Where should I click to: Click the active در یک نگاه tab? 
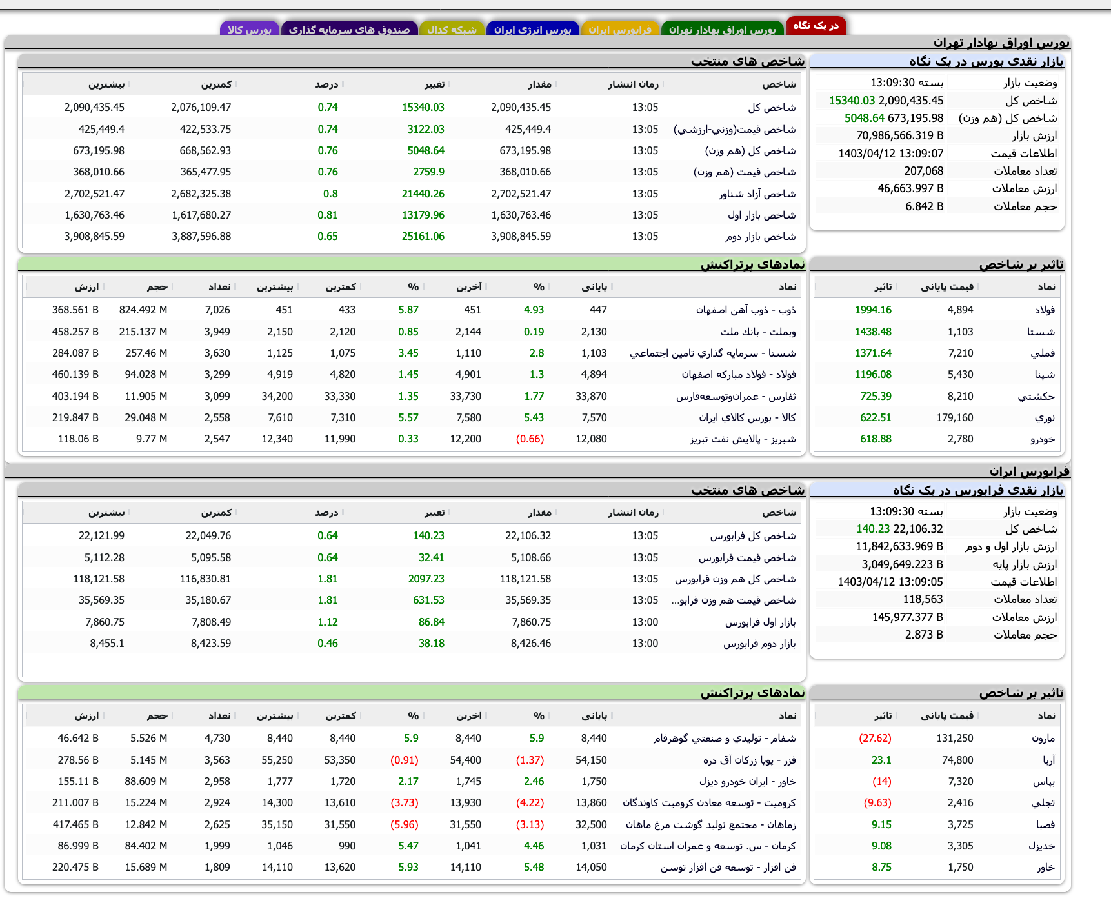pyautogui.click(x=816, y=26)
